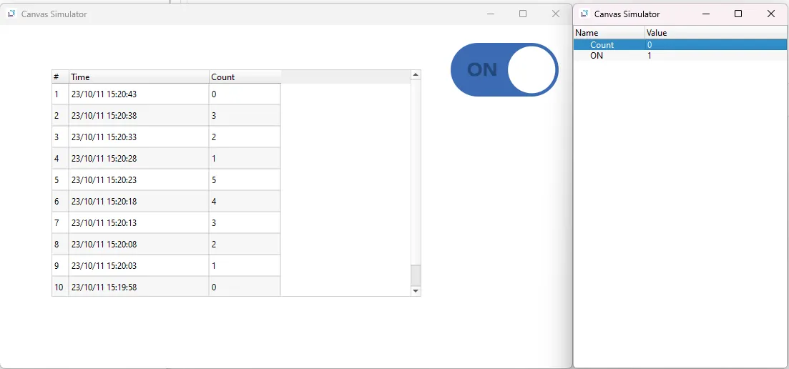Toggle the blue ON switch
Image resolution: width=789 pixels, height=369 pixels.
504,69
